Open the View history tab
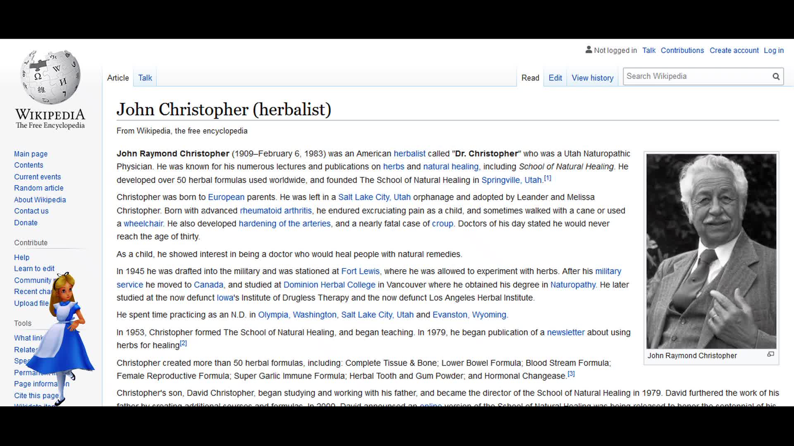794x446 pixels. click(592, 78)
